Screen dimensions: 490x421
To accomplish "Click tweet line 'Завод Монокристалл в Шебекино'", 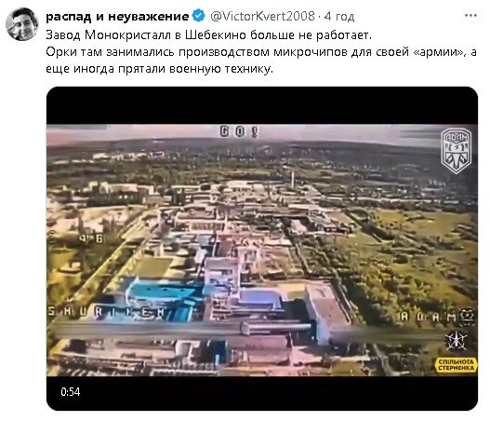I will [209, 34].
